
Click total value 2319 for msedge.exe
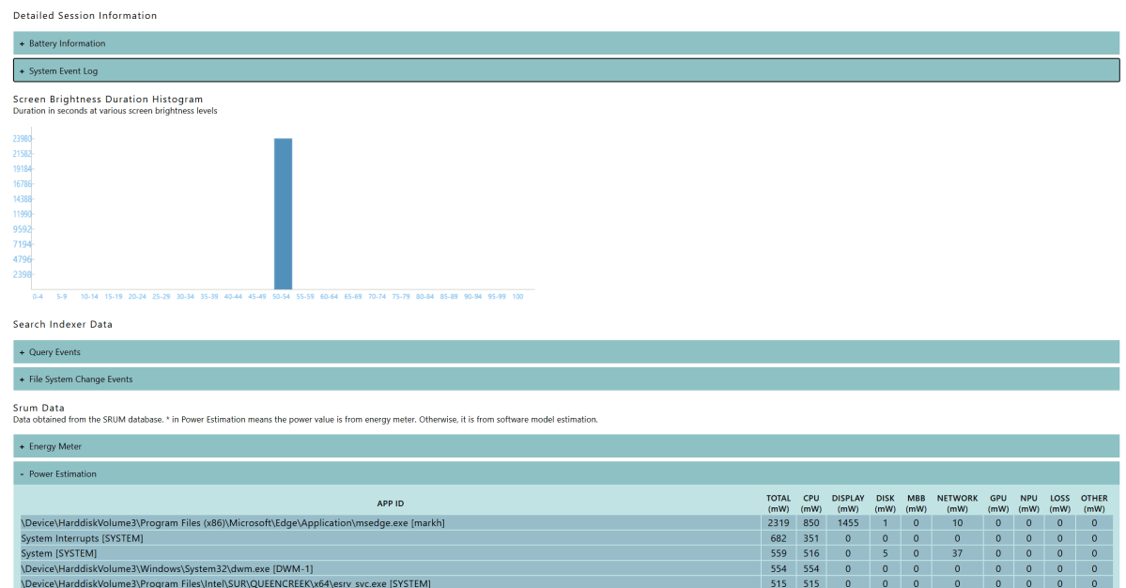click(779, 522)
